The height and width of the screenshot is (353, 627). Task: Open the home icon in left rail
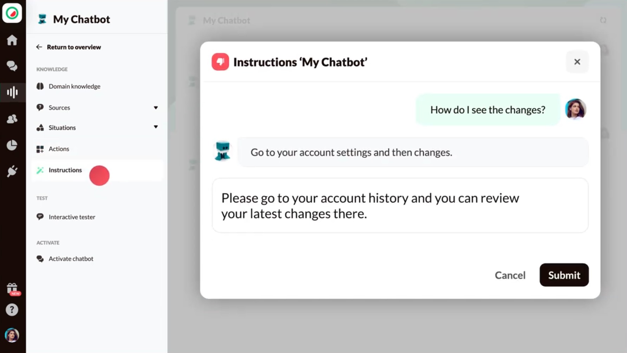(x=12, y=40)
